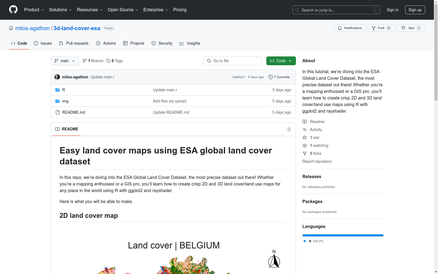This screenshot has height=274, width=438.
Task: Click the README.md file icon
Action: click(57, 112)
